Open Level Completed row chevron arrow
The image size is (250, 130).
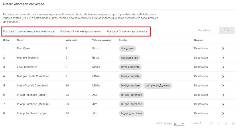click(x=223, y=67)
